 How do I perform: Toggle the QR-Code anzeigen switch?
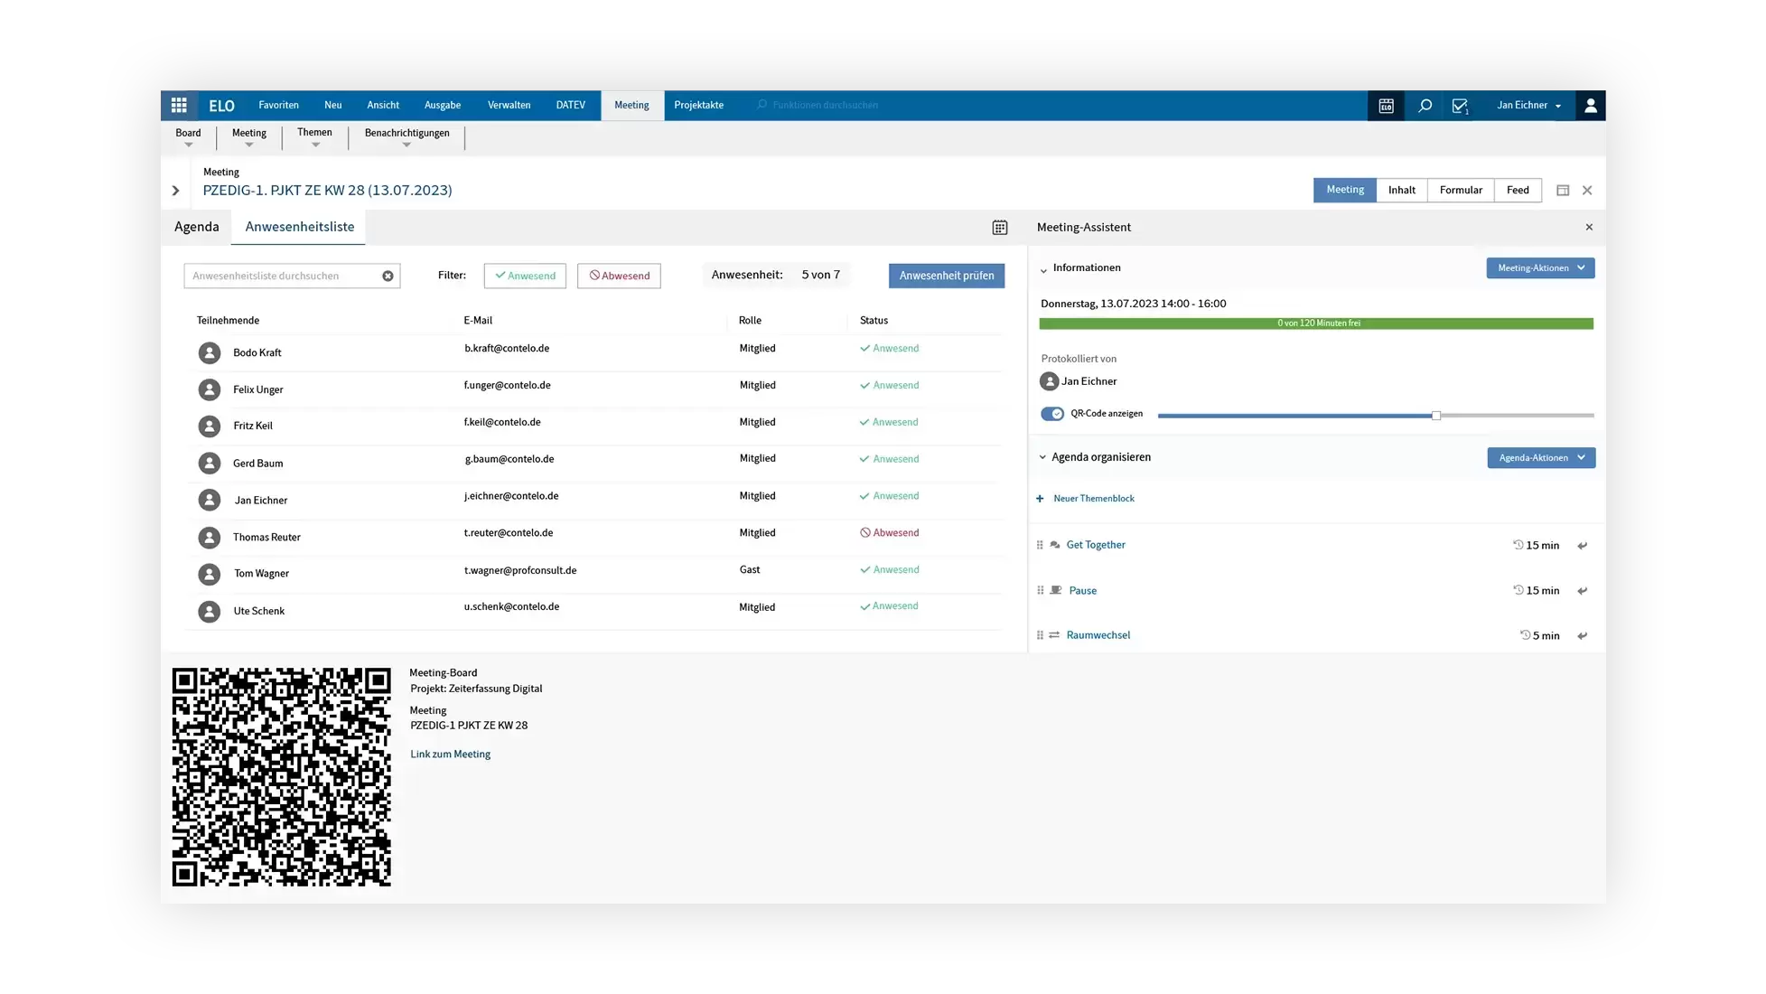pyautogui.click(x=1051, y=414)
